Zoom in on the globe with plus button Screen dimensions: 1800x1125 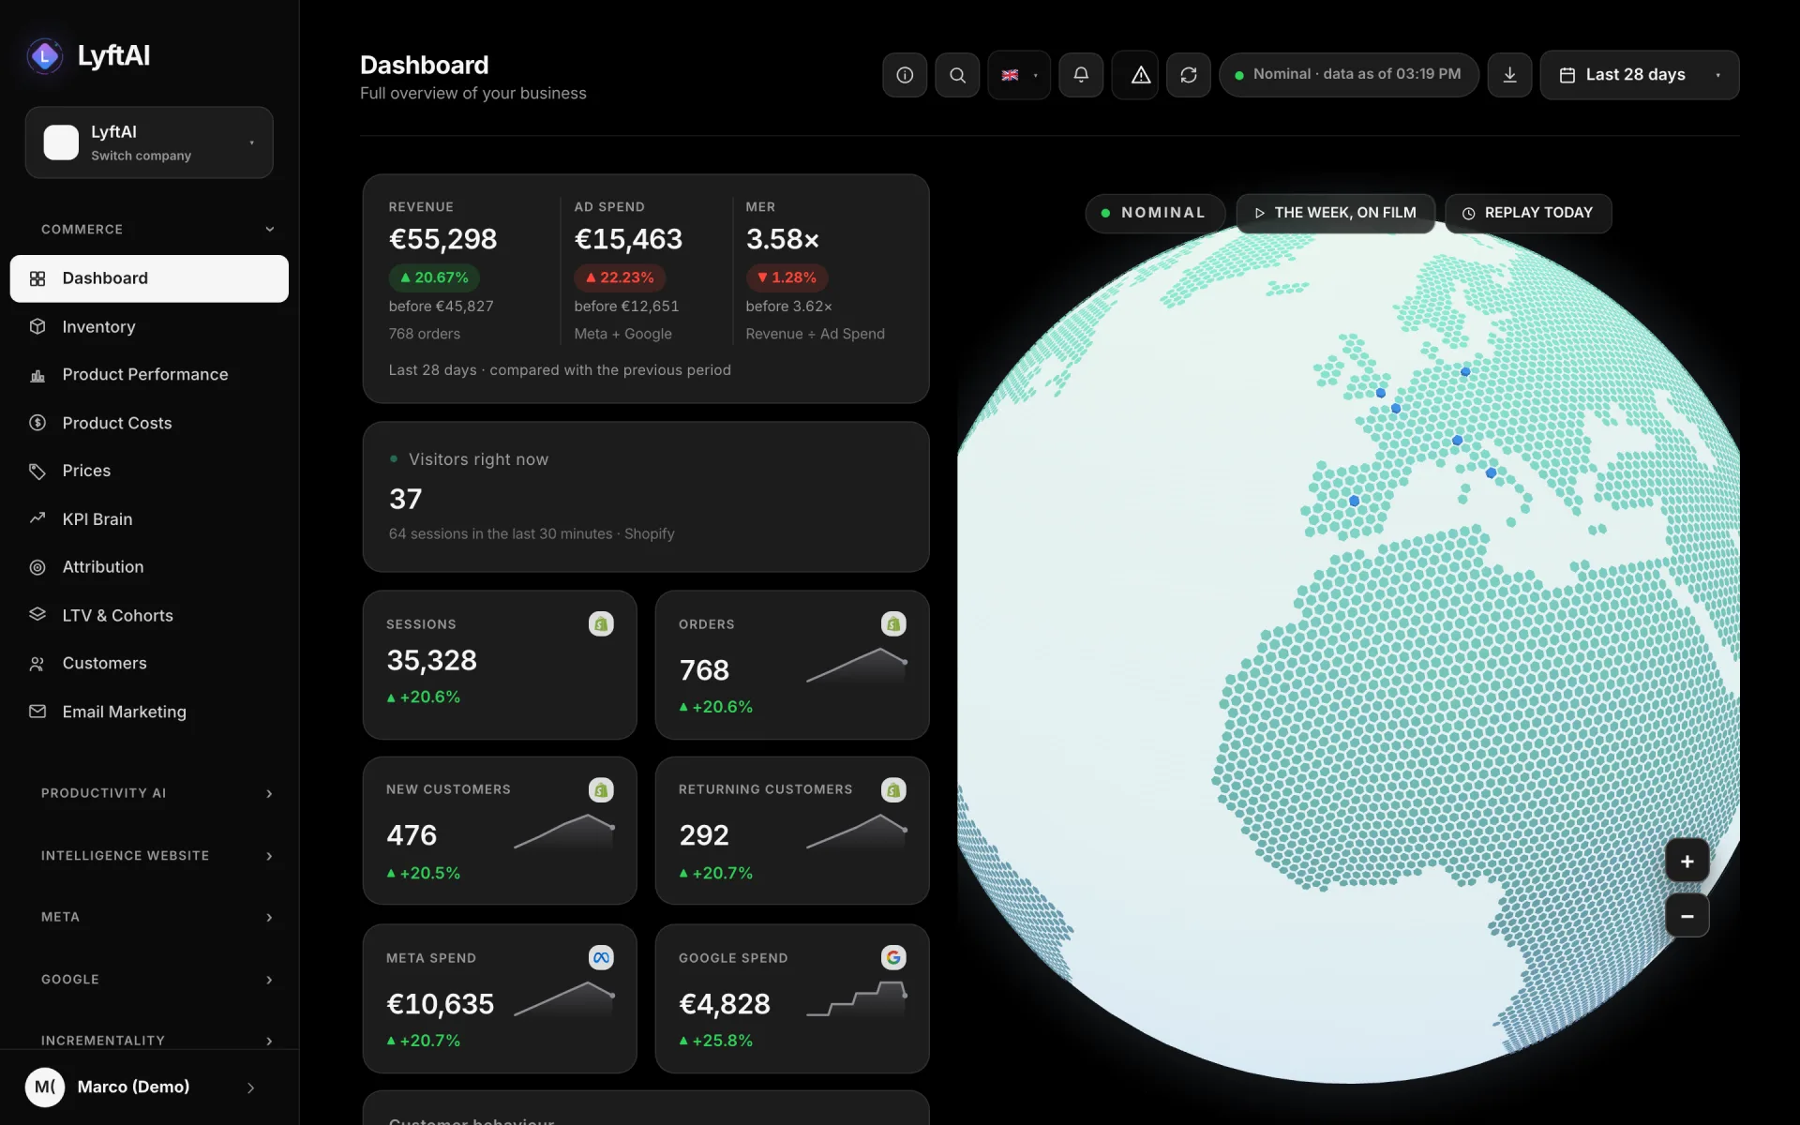coord(1687,862)
